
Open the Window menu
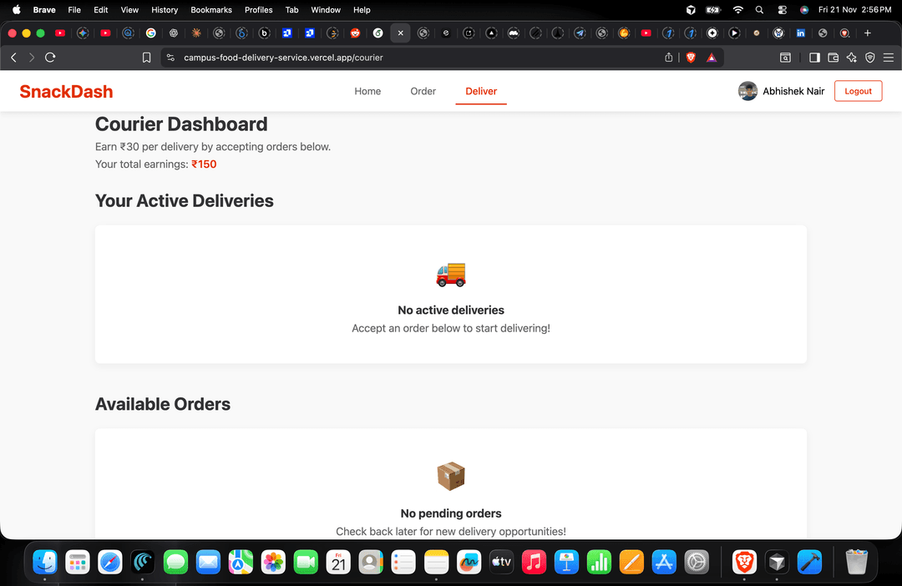click(x=326, y=10)
